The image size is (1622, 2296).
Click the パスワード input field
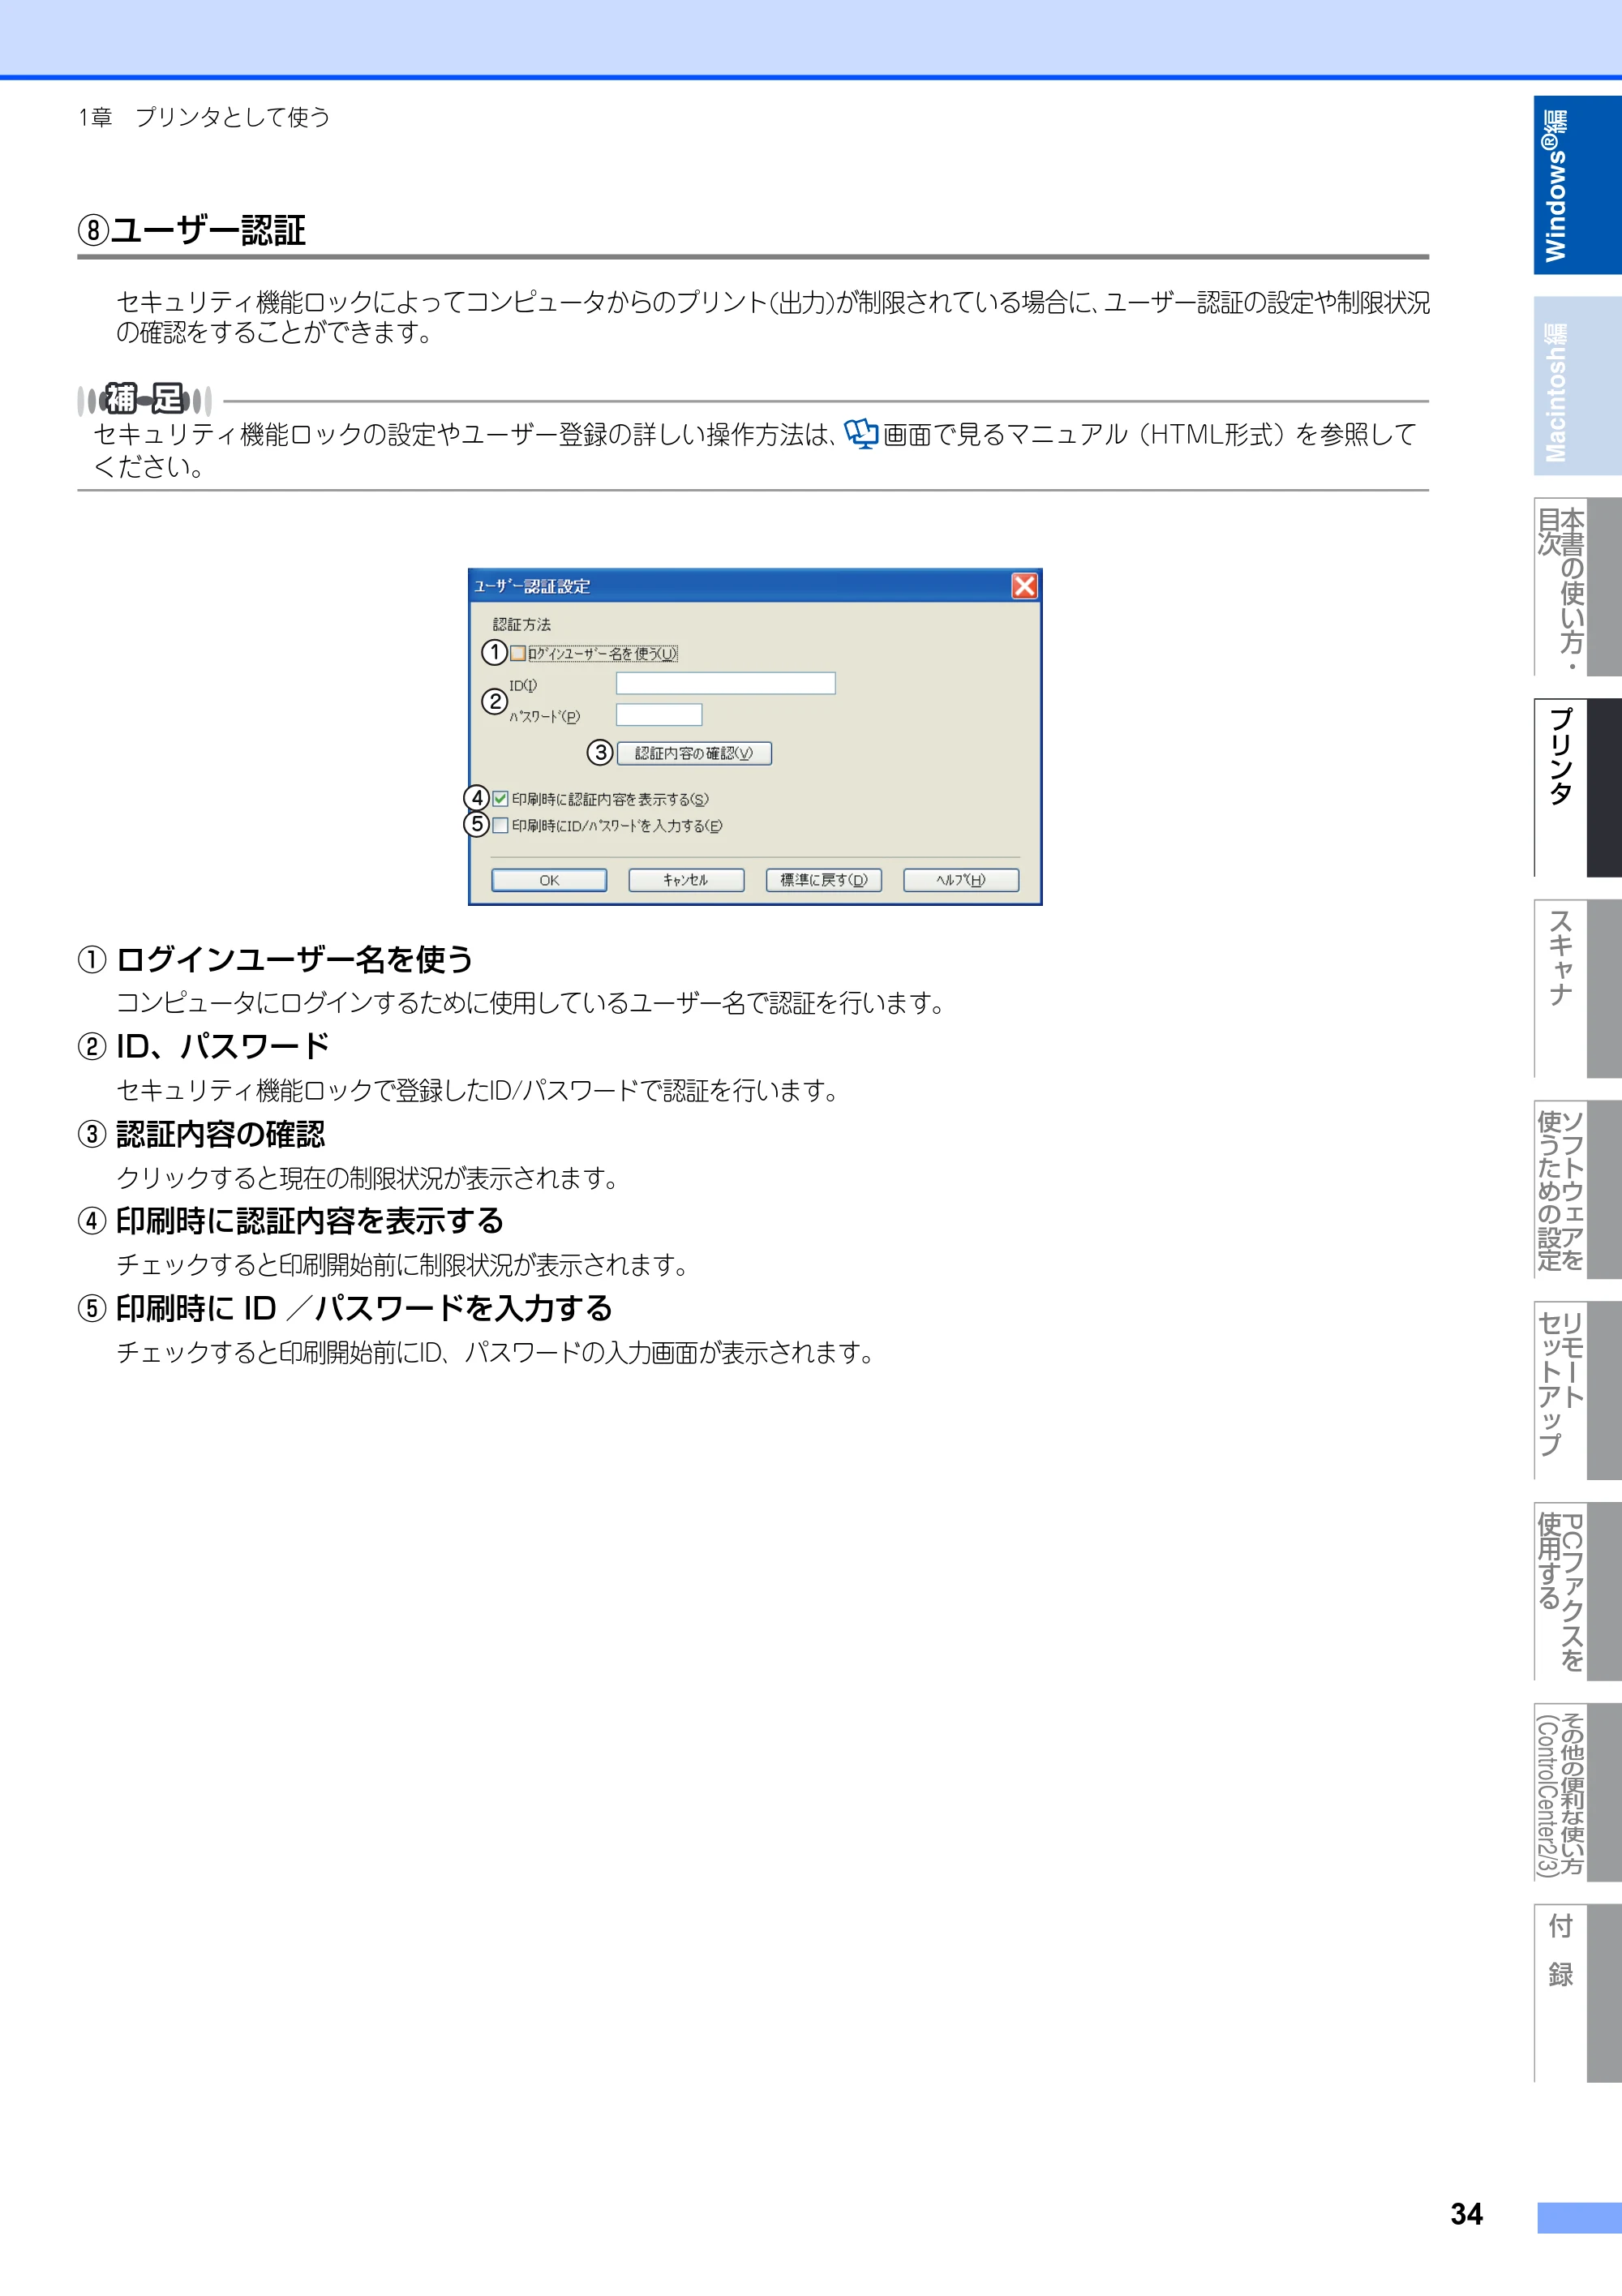pos(659,715)
